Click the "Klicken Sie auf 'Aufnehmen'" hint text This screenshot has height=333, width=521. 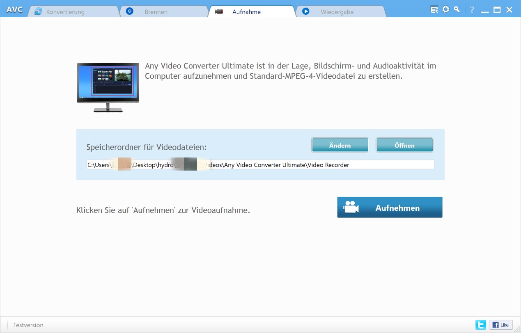coord(163,210)
